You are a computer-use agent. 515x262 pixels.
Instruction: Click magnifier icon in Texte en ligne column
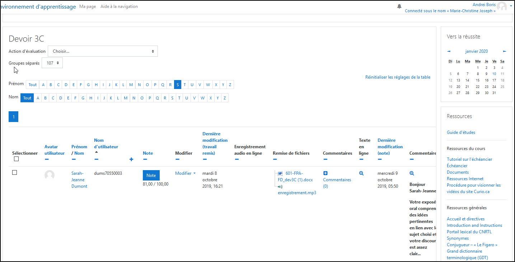point(361,173)
